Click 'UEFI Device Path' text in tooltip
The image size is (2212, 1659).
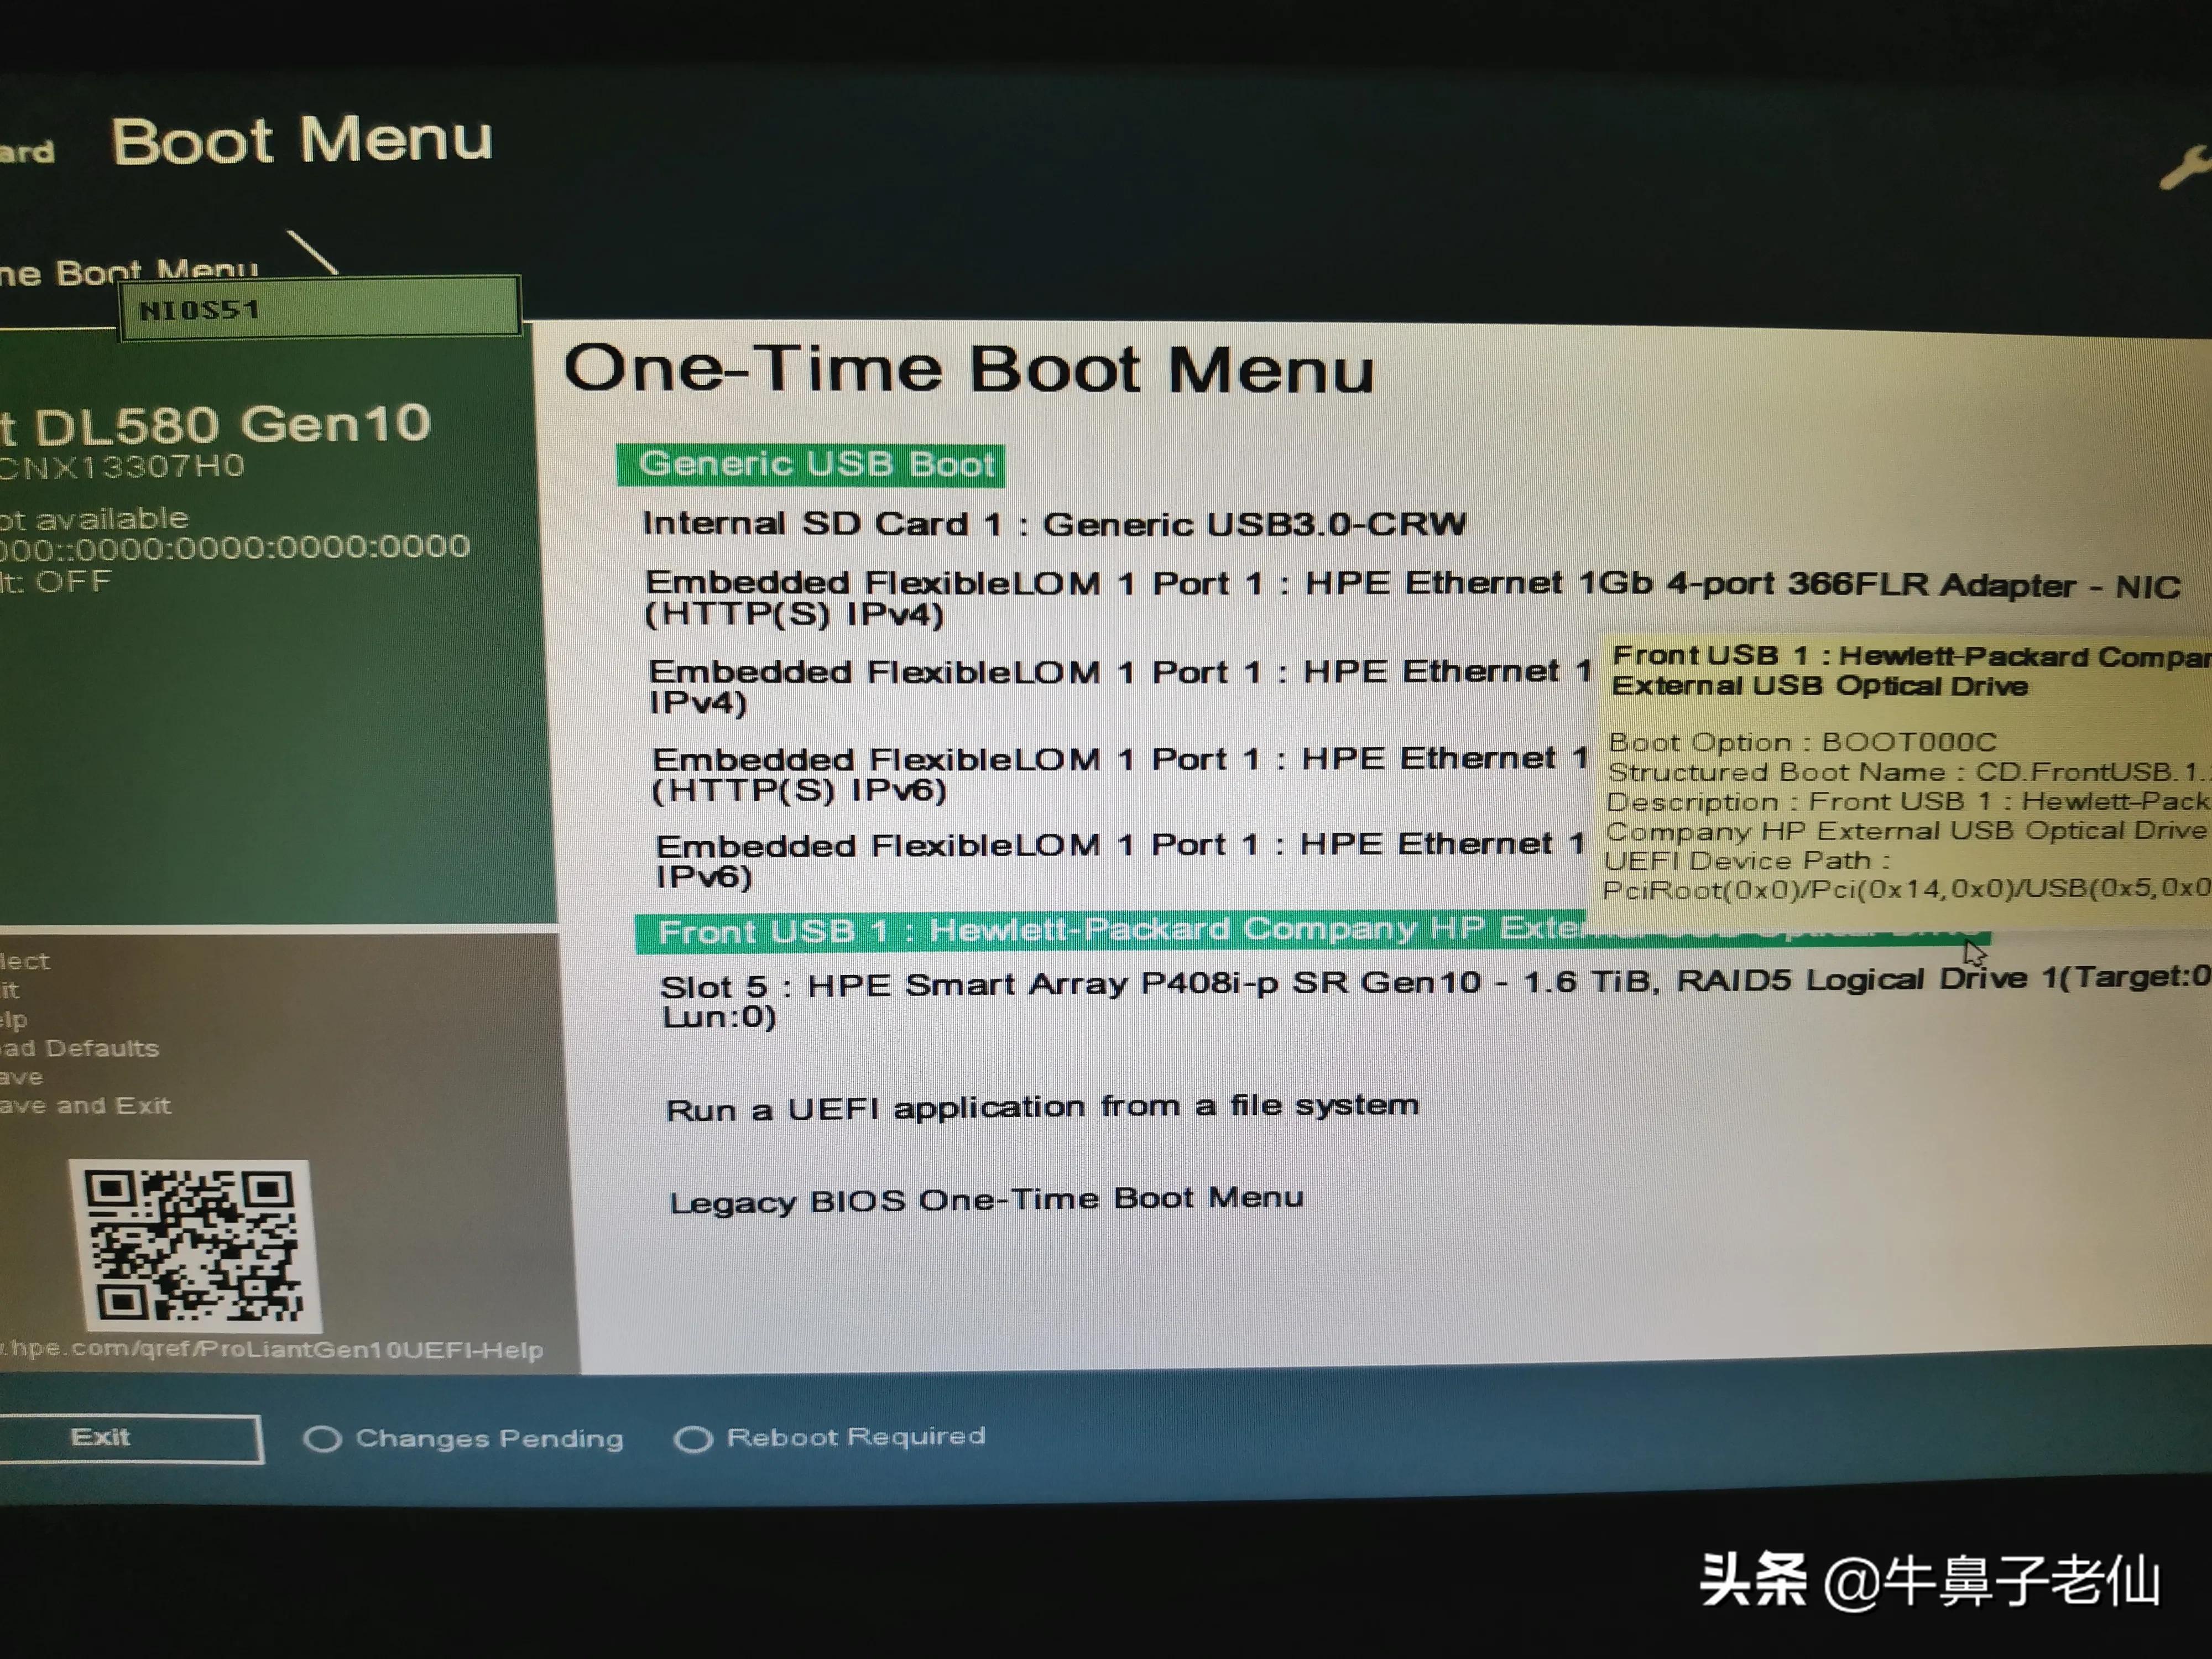[x=1746, y=860]
